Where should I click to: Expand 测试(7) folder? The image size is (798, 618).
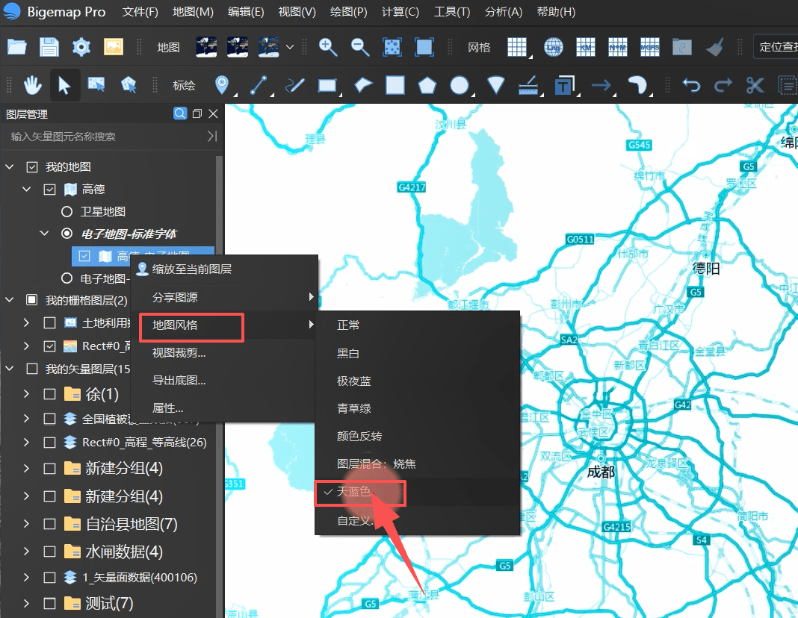click(26, 603)
